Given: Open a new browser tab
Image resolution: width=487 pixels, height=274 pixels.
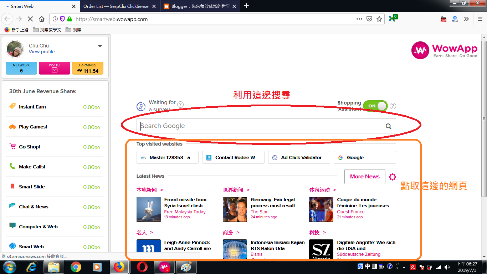Looking at the screenshot, I should pos(246,6).
